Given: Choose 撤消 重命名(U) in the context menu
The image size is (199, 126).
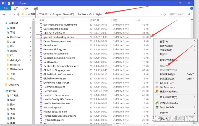Looking at the screenshot, I should coord(167,75).
